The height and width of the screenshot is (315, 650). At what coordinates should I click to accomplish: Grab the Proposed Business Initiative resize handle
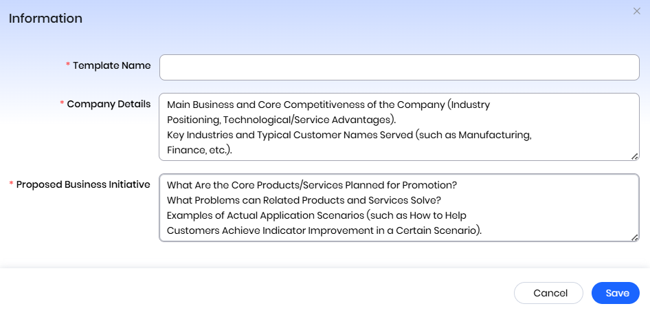[x=635, y=237]
